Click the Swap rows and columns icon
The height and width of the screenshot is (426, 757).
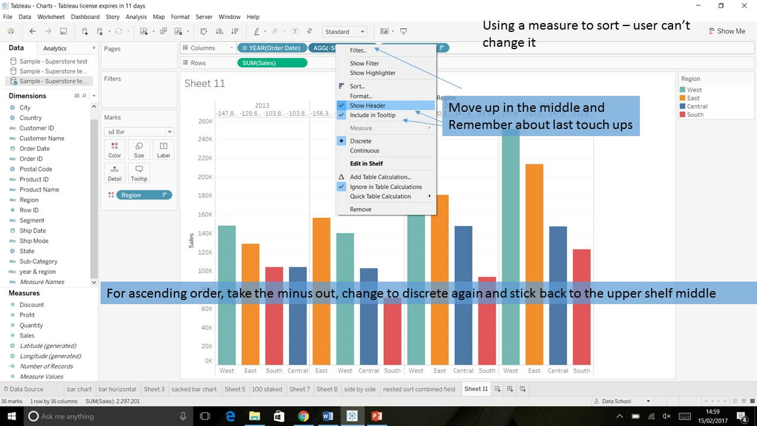[x=204, y=31]
